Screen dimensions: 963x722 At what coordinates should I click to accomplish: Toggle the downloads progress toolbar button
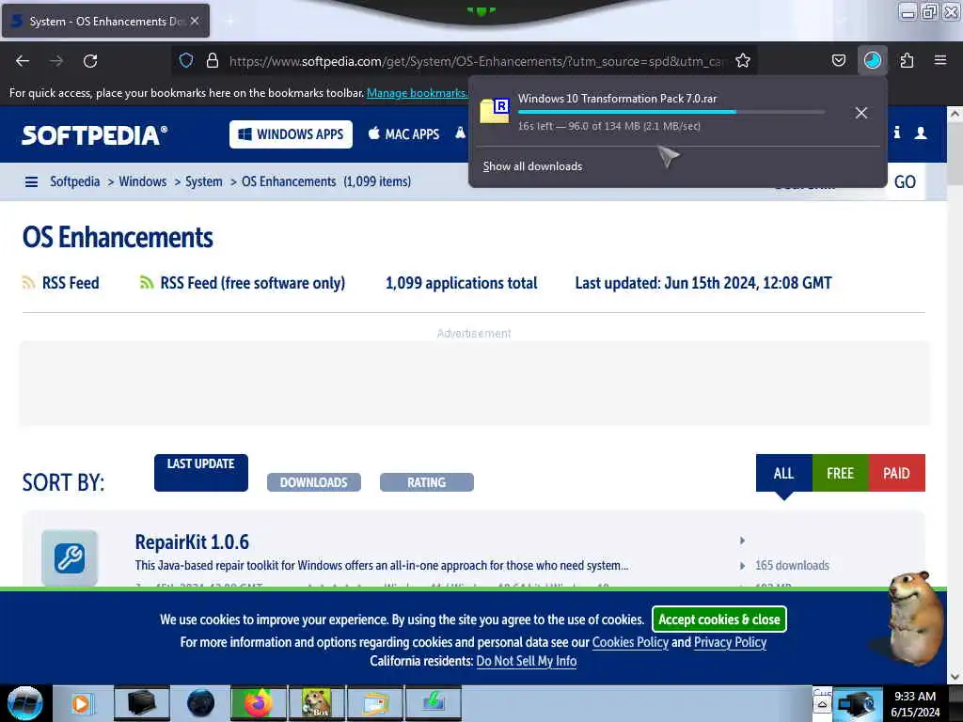(872, 60)
